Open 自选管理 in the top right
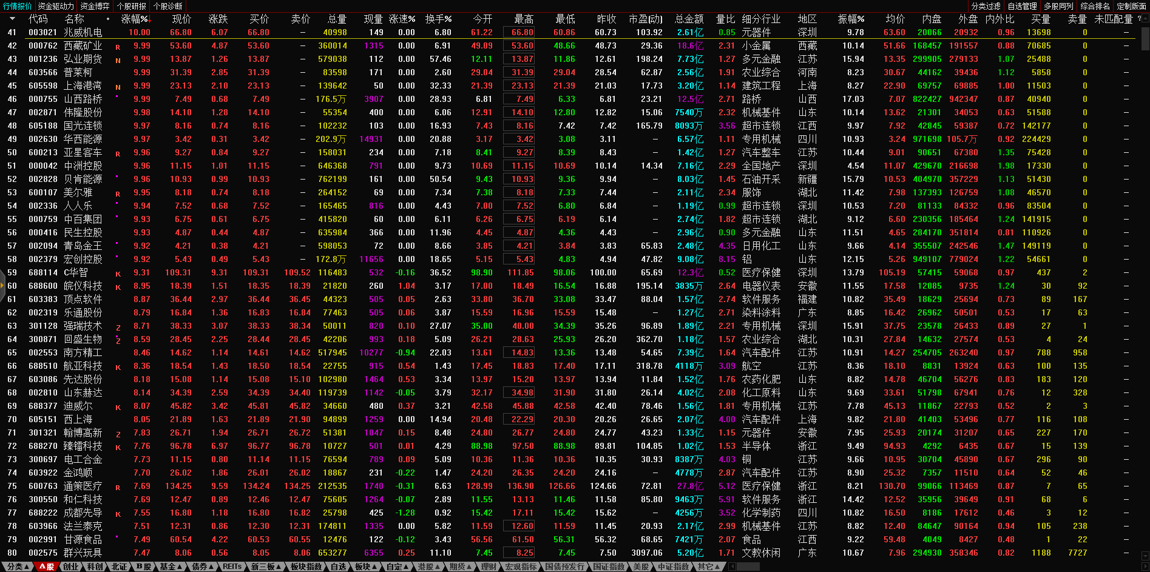 click(x=1022, y=6)
